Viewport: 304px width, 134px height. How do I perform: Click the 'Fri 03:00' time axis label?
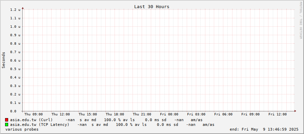tap(196, 114)
